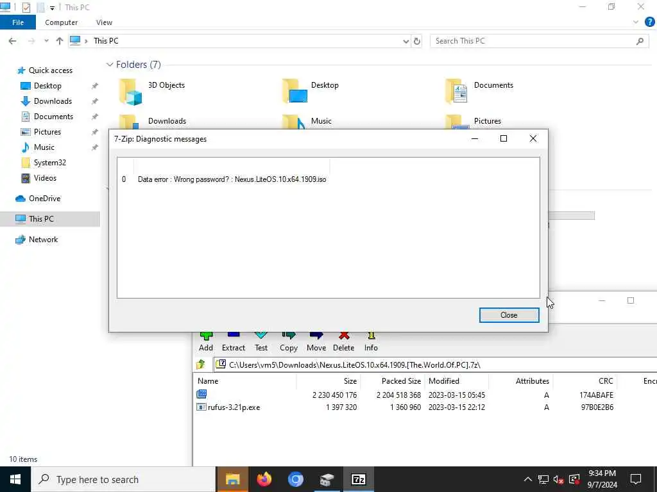The width and height of the screenshot is (657, 492).
Task: Click the 7-Zip archive path field
Action: [435, 365]
